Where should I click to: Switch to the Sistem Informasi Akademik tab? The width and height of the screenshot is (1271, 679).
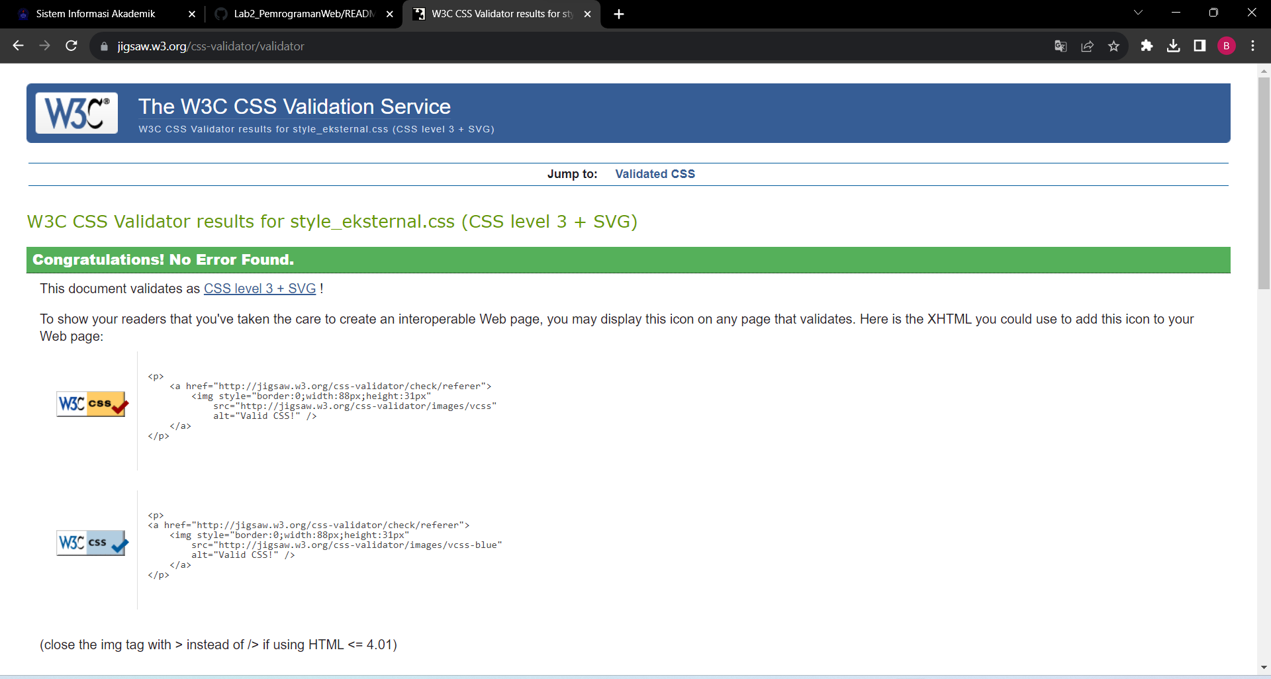click(x=95, y=13)
